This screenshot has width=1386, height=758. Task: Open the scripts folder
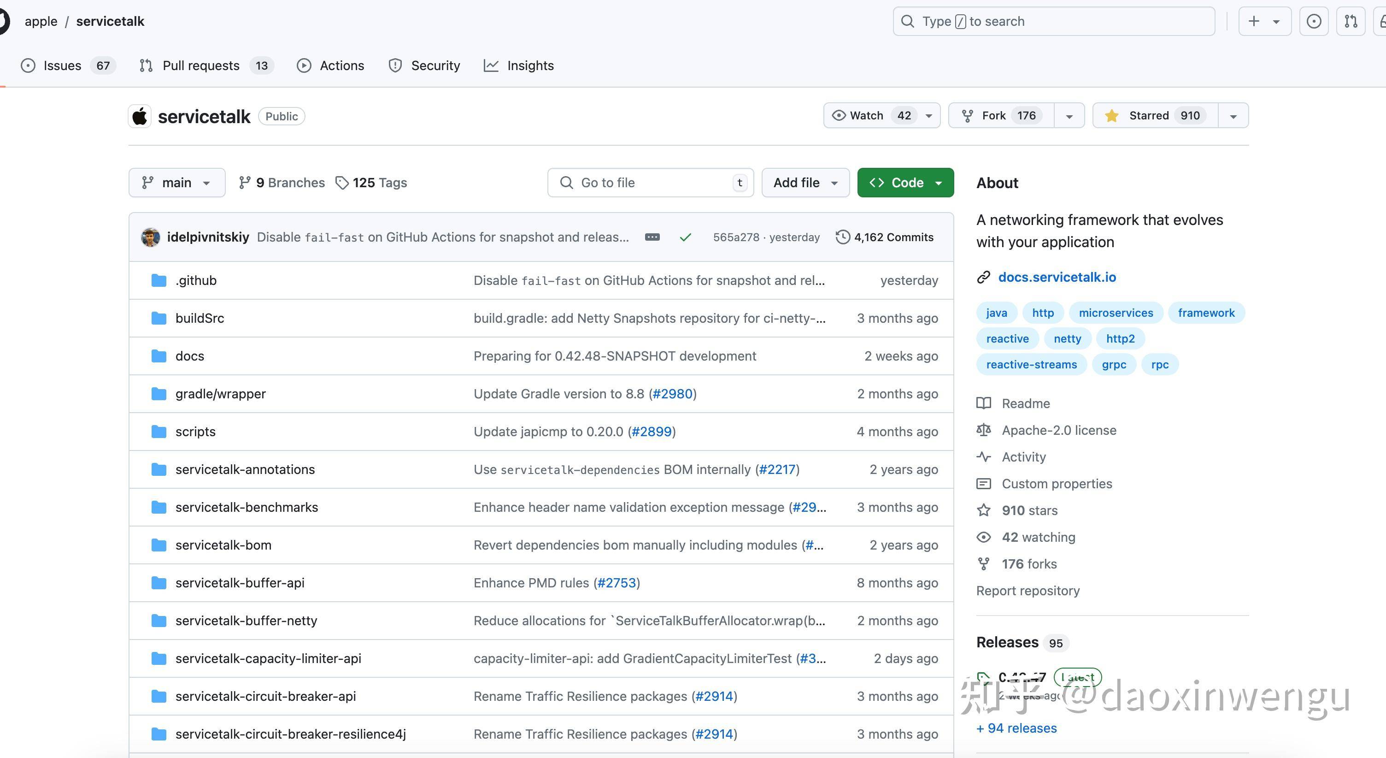[x=195, y=432]
